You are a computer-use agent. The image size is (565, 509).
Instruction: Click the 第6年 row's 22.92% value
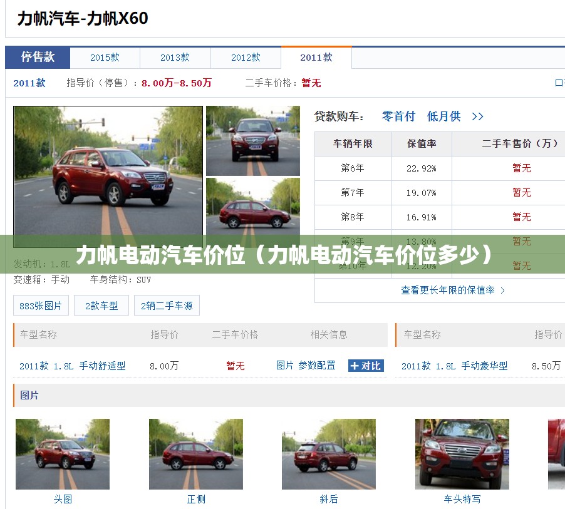pyautogui.click(x=421, y=168)
